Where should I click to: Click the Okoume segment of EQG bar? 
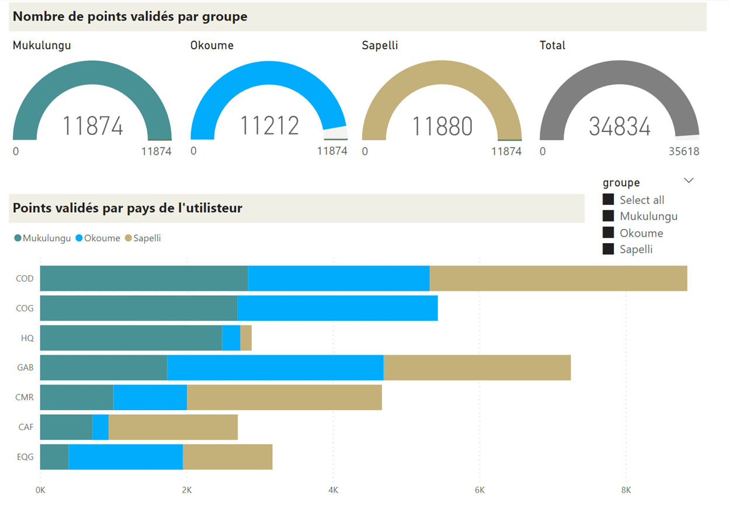(x=126, y=457)
